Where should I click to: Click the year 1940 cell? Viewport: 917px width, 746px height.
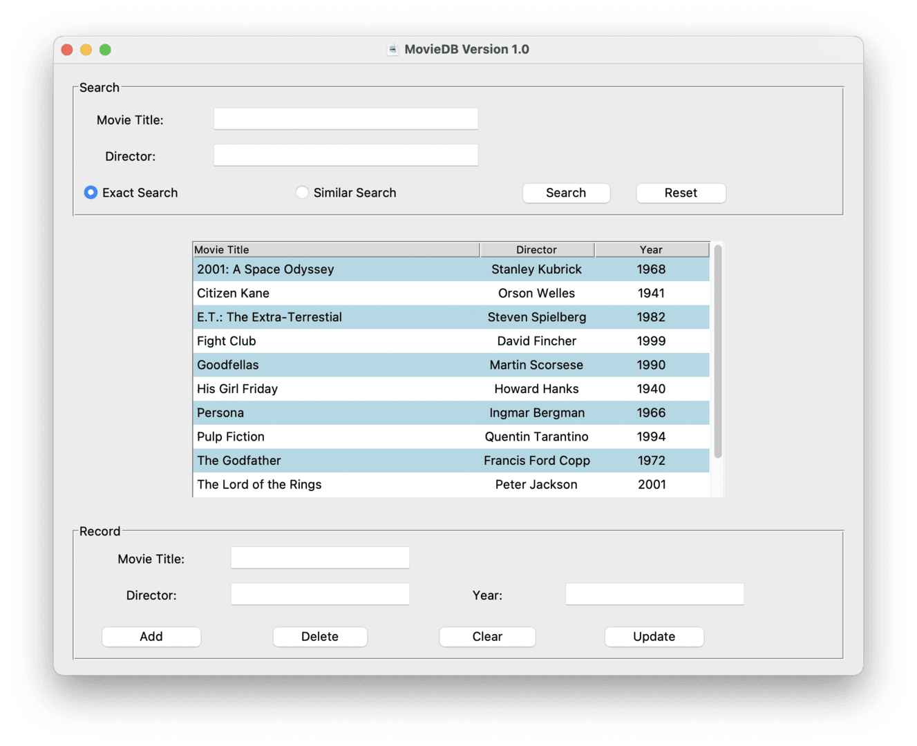(x=652, y=389)
